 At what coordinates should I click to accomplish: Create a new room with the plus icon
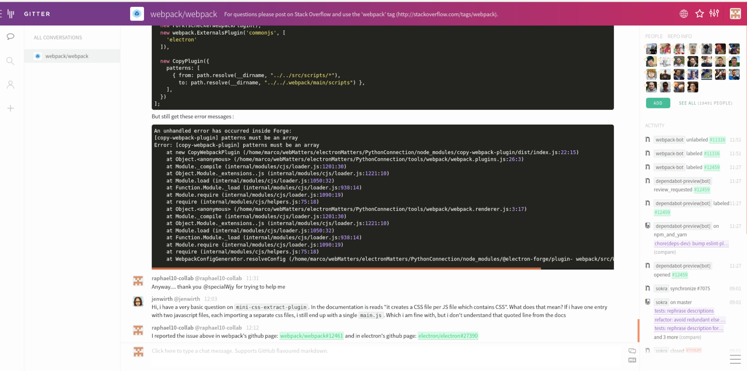pyautogui.click(x=10, y=108)
